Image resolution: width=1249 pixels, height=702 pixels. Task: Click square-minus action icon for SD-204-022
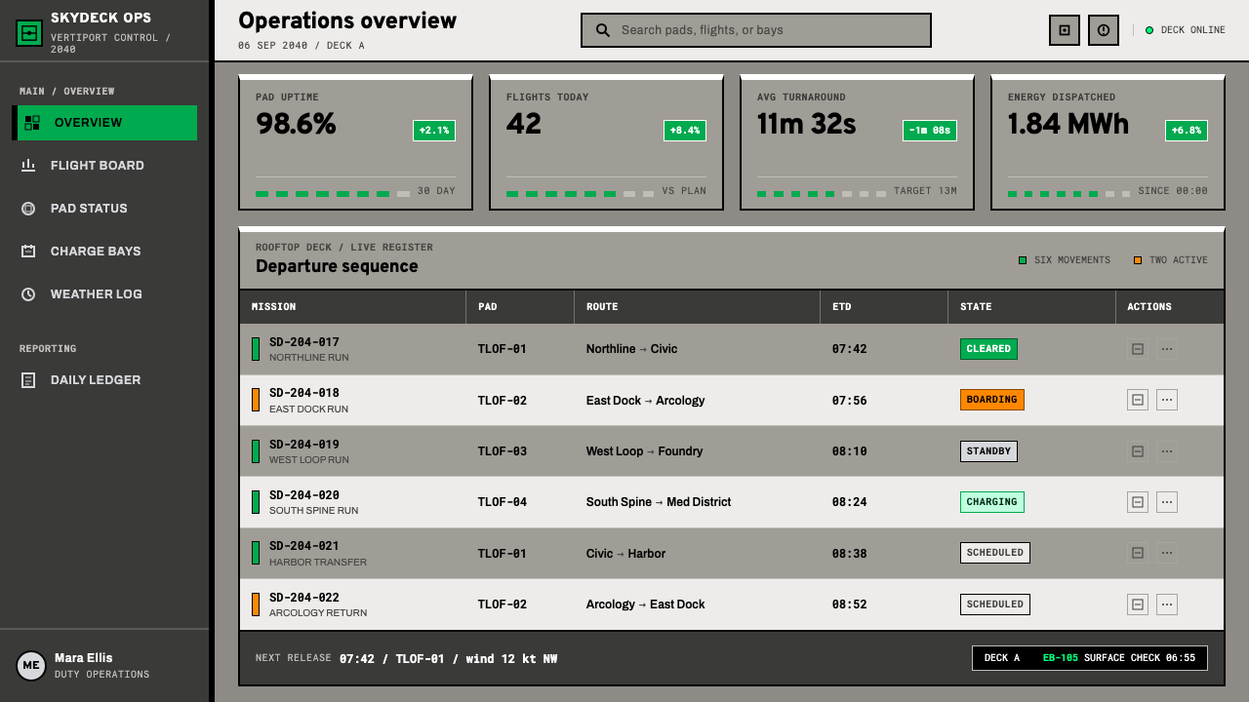click(x=1138, y=604)
